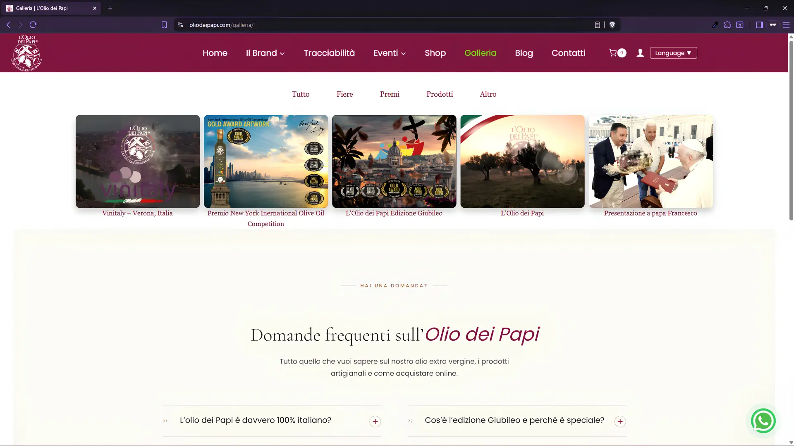Open site settings icon in address bar

point(180,25)
